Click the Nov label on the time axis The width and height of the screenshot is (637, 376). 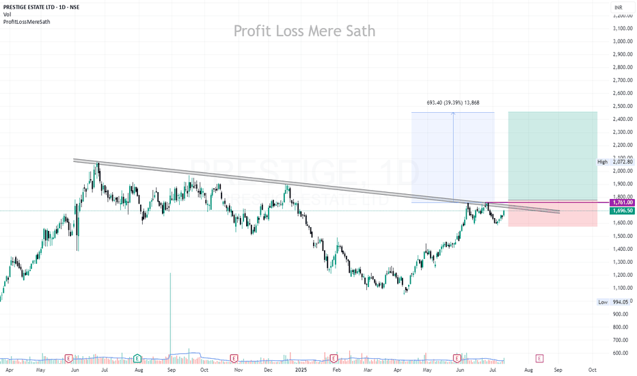pyautogui.click(x=239, y=370)
